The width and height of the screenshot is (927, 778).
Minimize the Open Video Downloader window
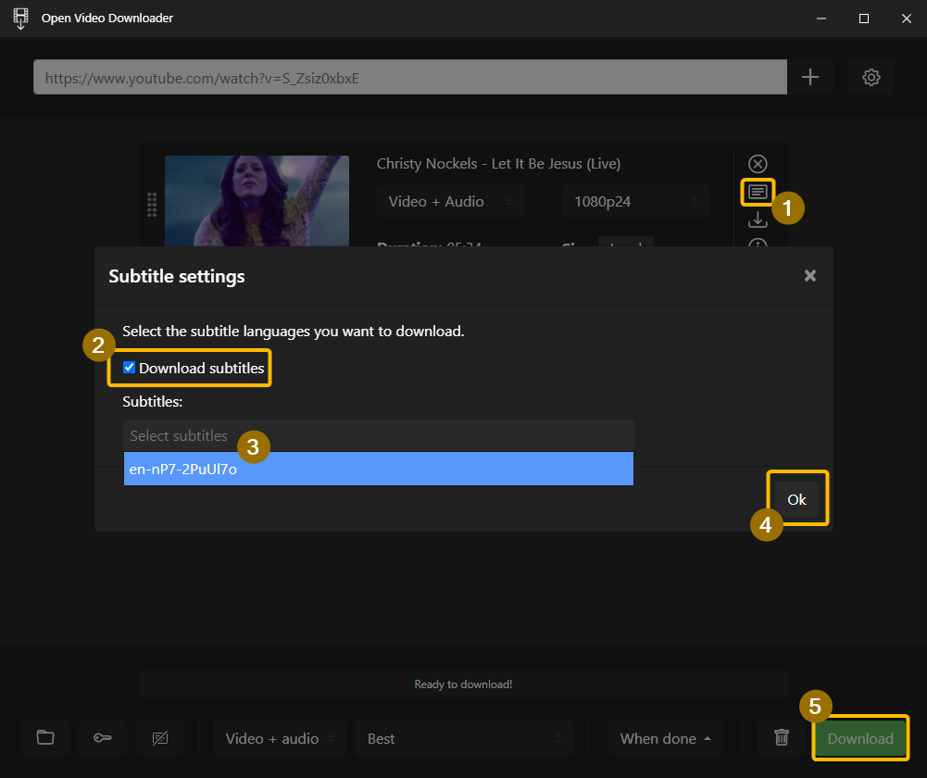821,19
